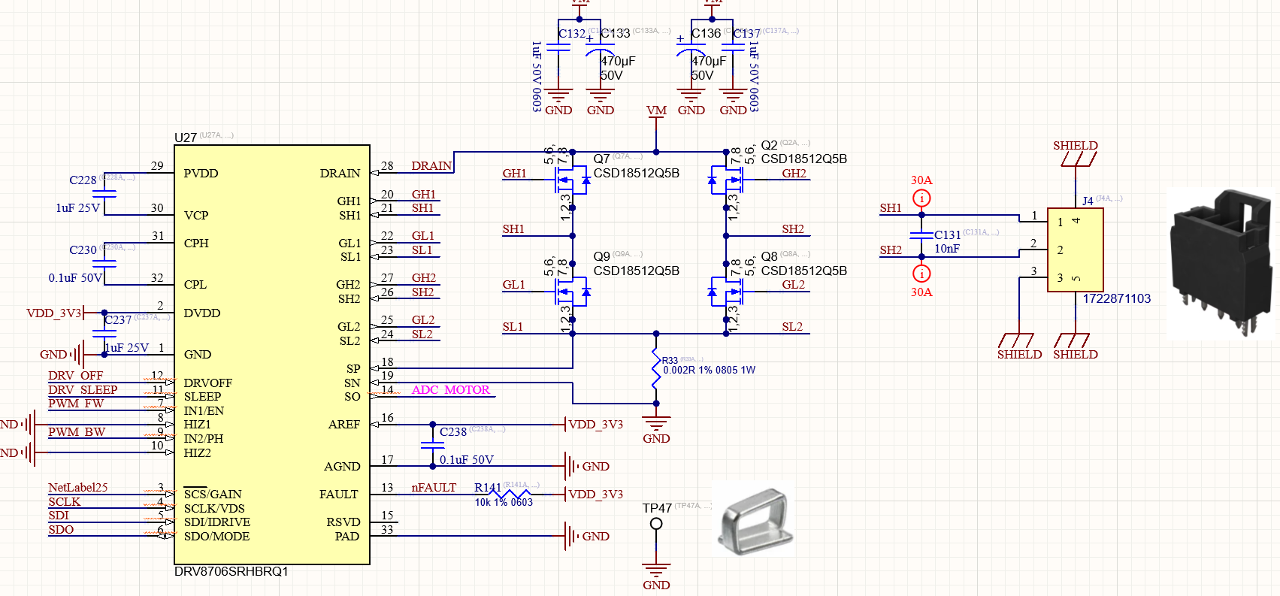
Task: Click capacitor C237 symbol
Action: (x=104, y=333)
